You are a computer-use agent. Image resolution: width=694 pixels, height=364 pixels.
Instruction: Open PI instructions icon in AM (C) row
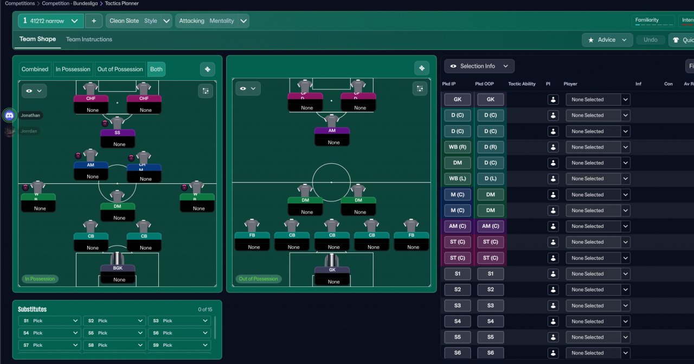point(553,226)
